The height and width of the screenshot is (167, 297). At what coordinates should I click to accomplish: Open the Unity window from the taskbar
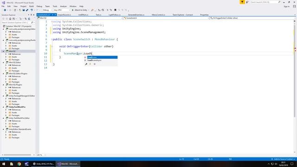[x=43, y=164]
